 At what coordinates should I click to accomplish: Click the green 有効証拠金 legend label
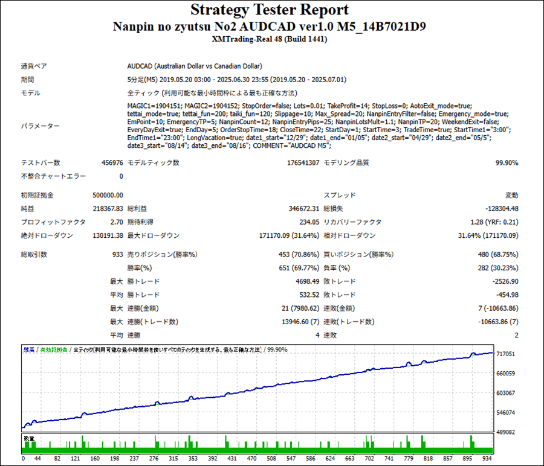point(53,350)
